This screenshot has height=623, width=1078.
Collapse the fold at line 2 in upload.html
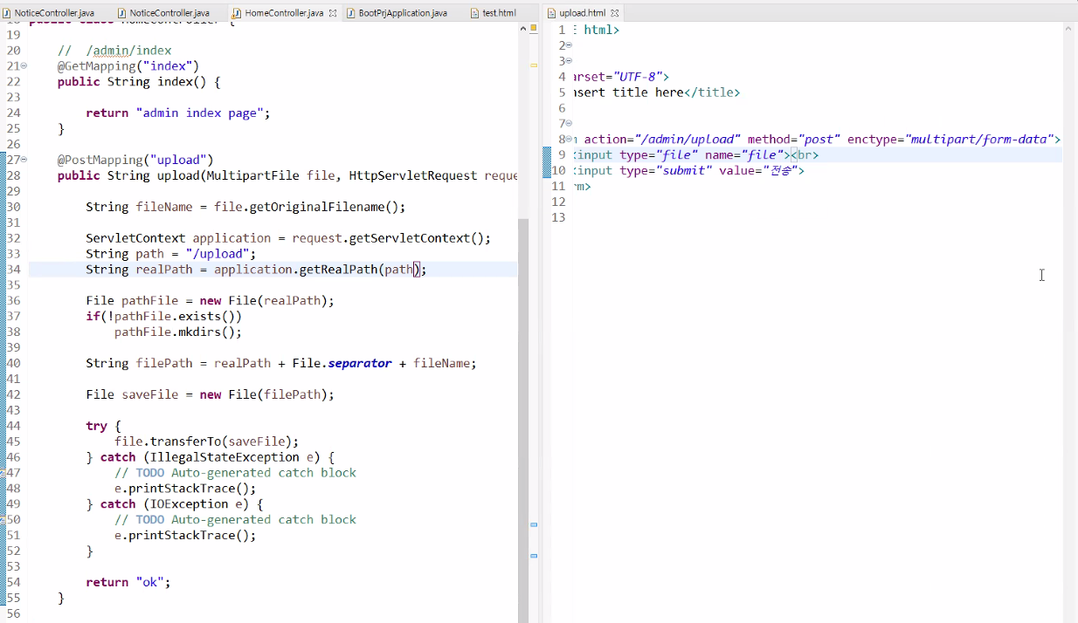click(x=569, y=45)
